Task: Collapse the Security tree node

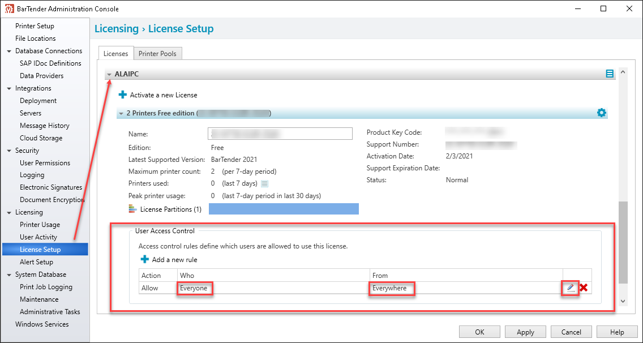Action: pos(9,151)
